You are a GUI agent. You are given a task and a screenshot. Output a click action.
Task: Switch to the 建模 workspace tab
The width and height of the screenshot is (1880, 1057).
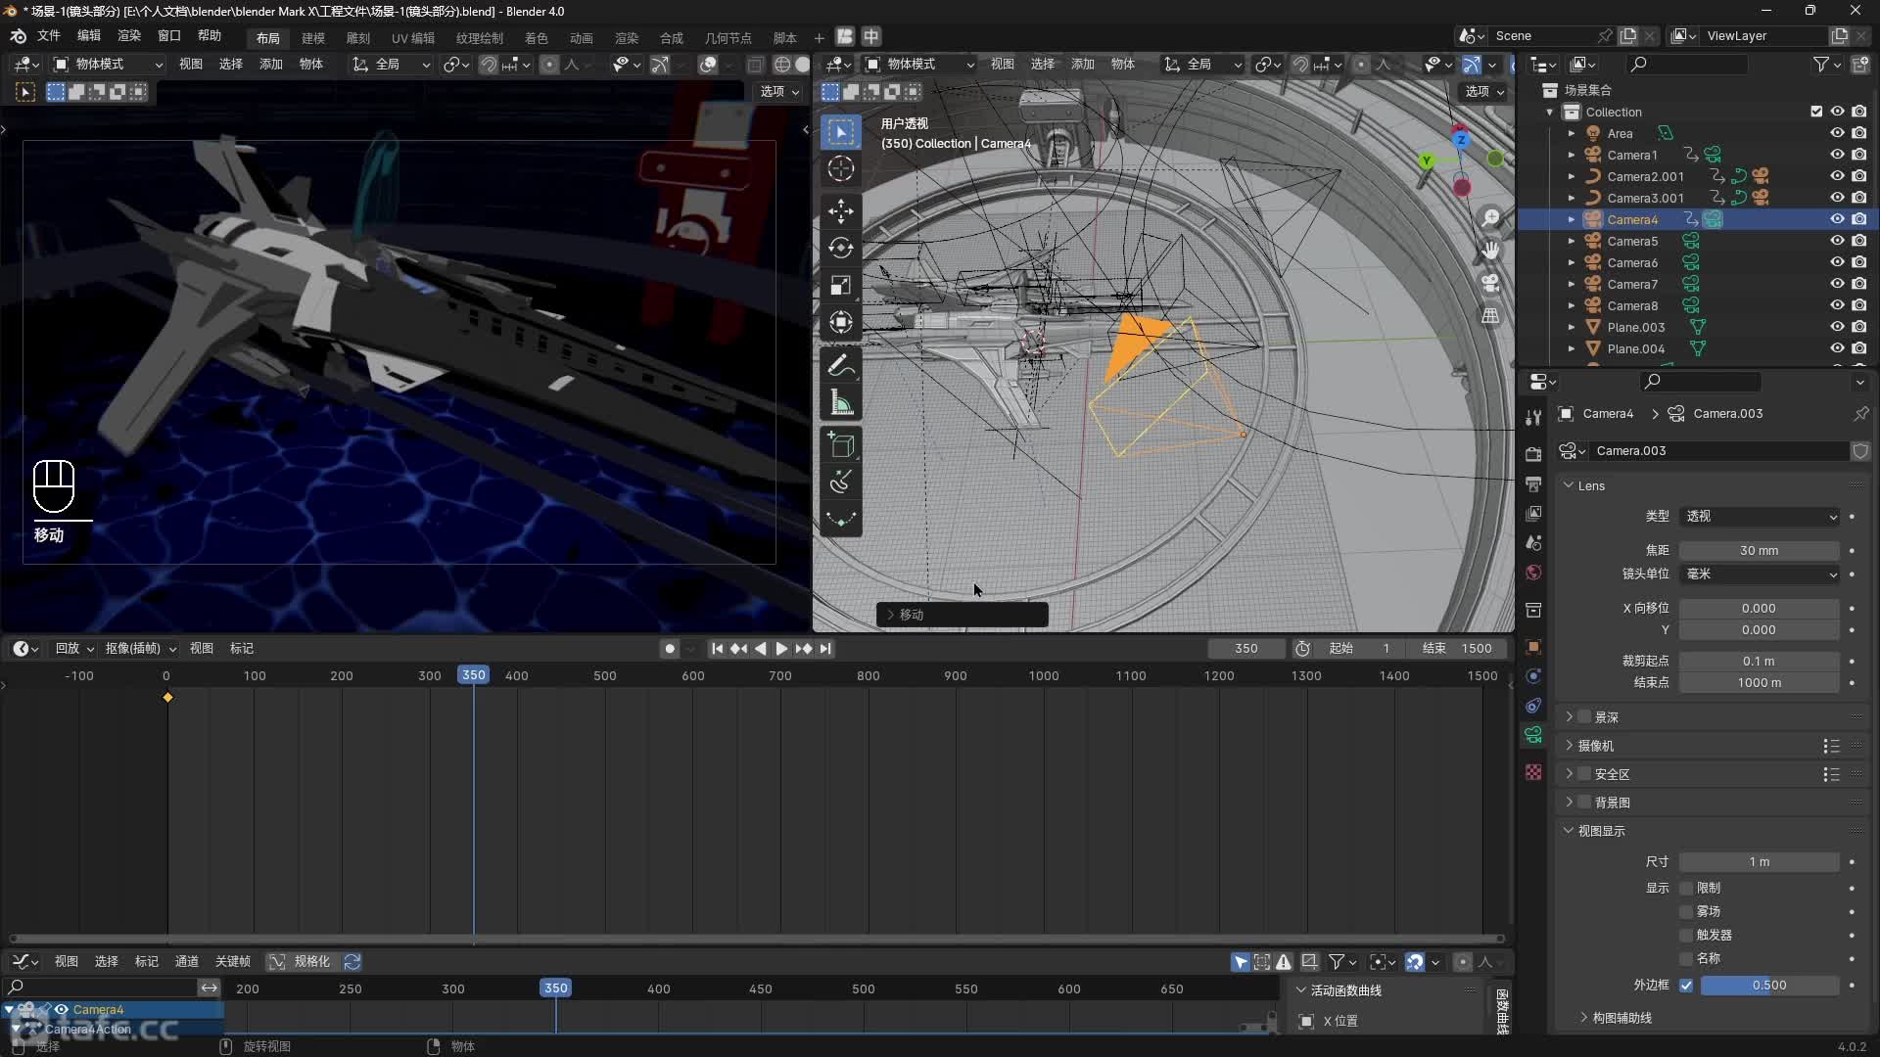313,38
